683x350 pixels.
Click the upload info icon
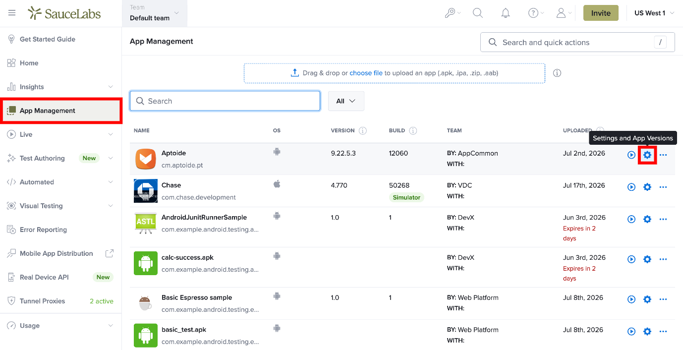557,73
